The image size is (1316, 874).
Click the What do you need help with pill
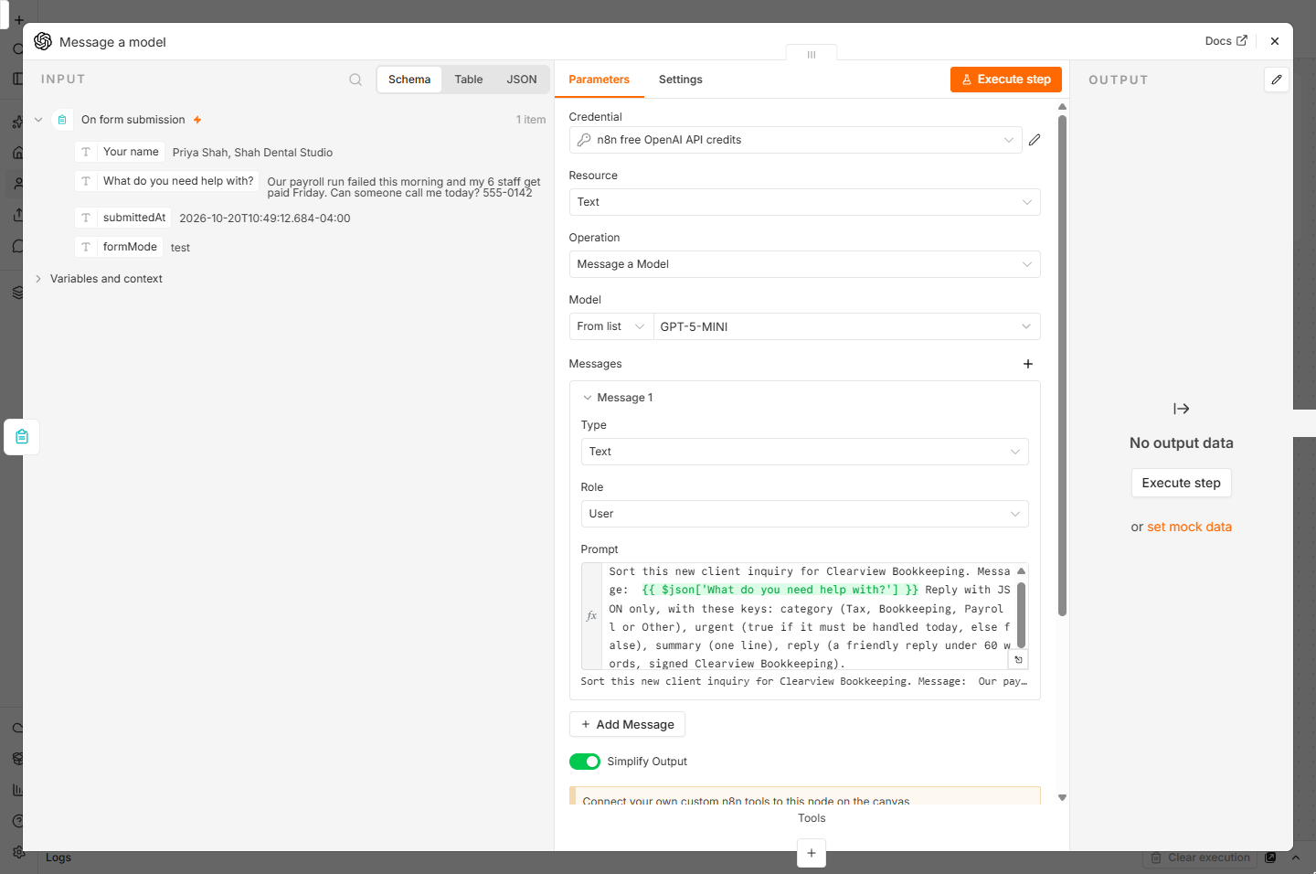coord(167,181)
